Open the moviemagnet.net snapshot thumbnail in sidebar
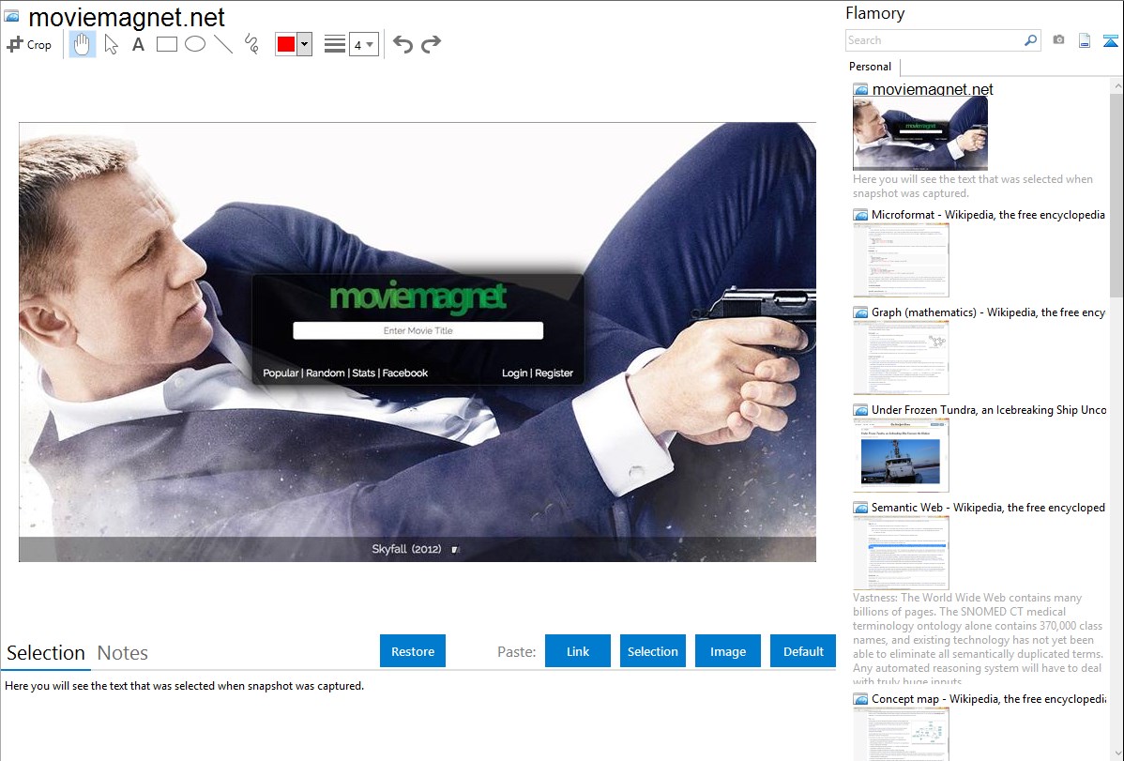Screen dimensions: 1124x761 coord(920,133)
